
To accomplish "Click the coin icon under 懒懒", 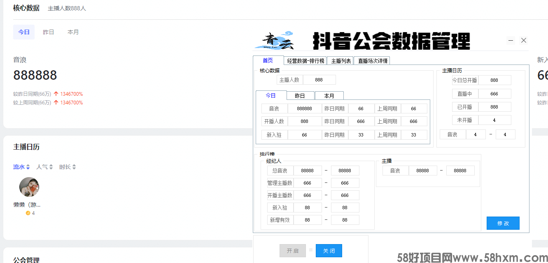I will pyautogui.click(x=28, y=213).
